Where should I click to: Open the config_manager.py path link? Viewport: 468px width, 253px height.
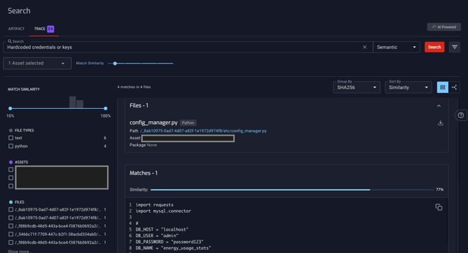(203, 131)
